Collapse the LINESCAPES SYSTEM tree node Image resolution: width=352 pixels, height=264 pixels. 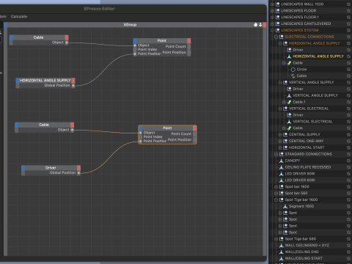(x=272, y=30)
